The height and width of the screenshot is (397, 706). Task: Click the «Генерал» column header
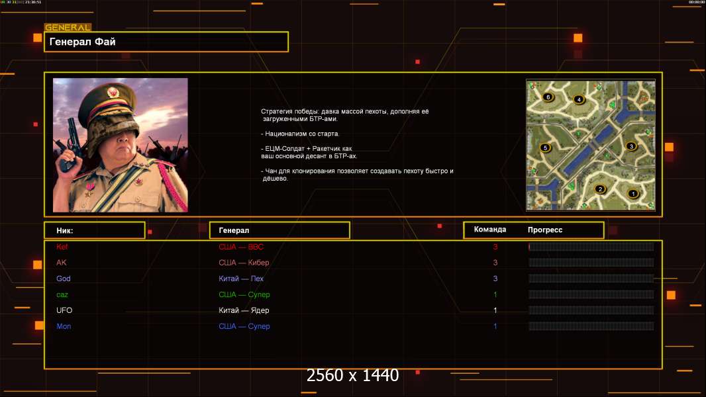click(279, 230)
